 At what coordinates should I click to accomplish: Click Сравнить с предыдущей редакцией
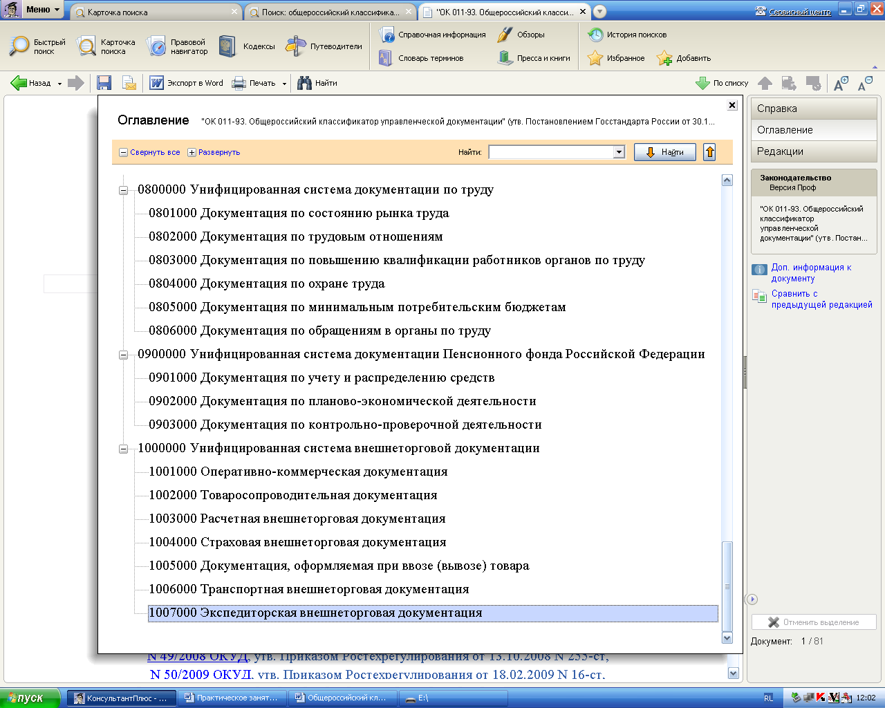point(812,299)
